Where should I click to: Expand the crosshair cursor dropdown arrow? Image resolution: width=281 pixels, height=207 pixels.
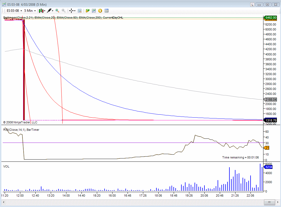click(75, 11)
